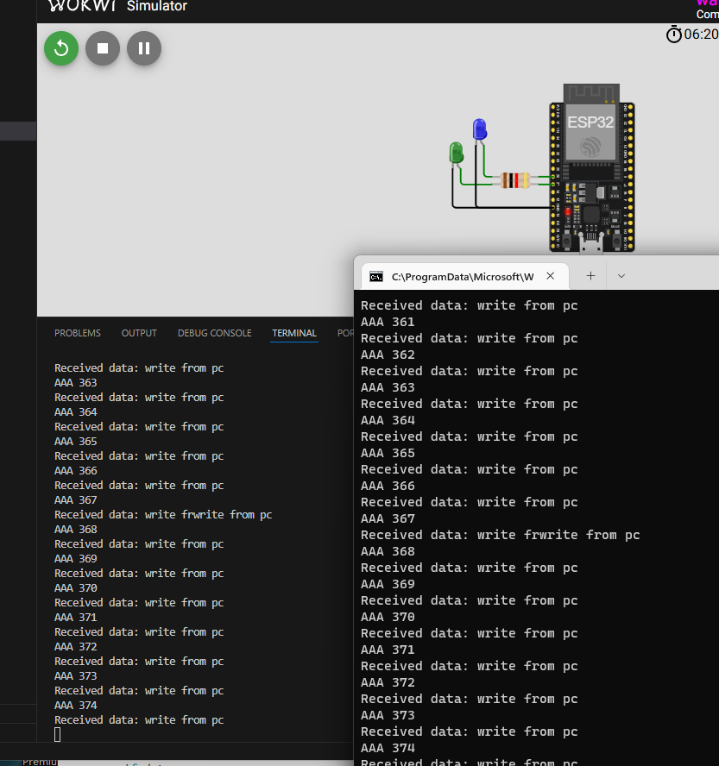The height and width of the screenshot is (766, 719).
Task: Switch to the PROBLEMS tab
Action: [x=77, y=333]
